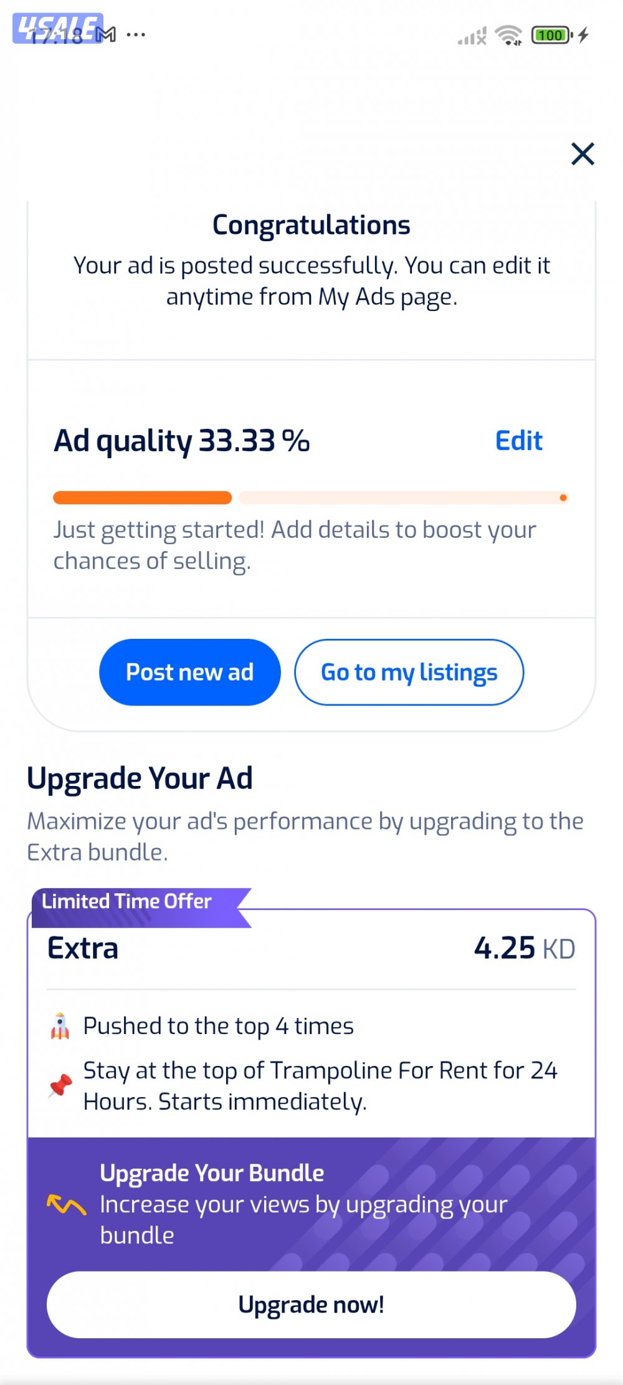Tap Upgrade now! button
The height and width of the screenshot is (1385, 623).
311,1305
